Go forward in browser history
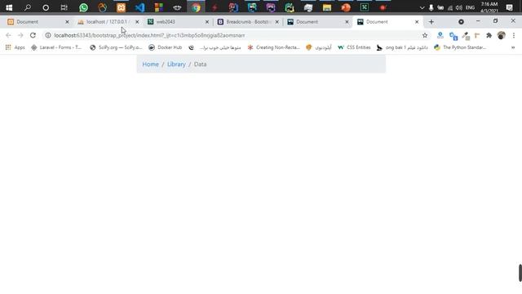The width and height of the screenshot is (522, 294). 20,35
